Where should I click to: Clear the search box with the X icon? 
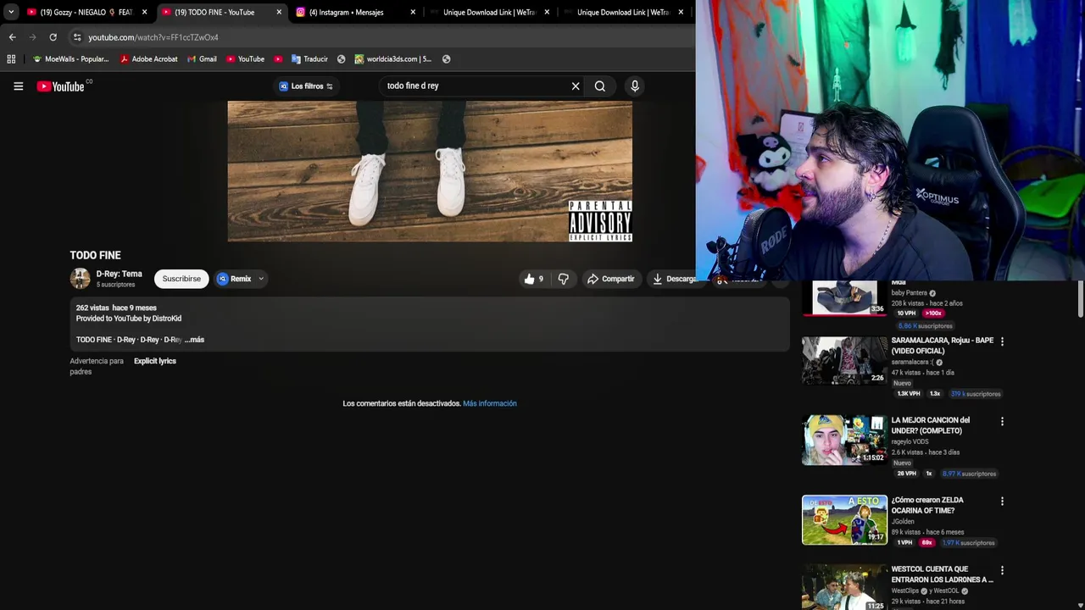(x=576, y=86)
